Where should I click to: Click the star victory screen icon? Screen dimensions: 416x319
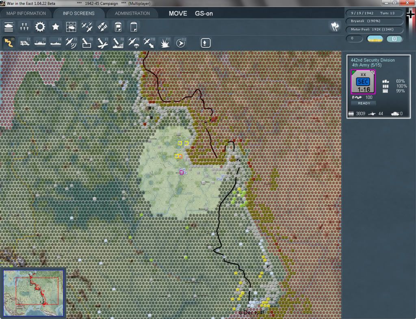pyautogui.click(x=55, y=27)
